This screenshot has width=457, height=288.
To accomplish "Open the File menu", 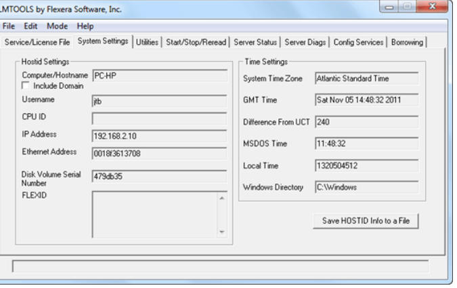I will (x=11, y=26).
